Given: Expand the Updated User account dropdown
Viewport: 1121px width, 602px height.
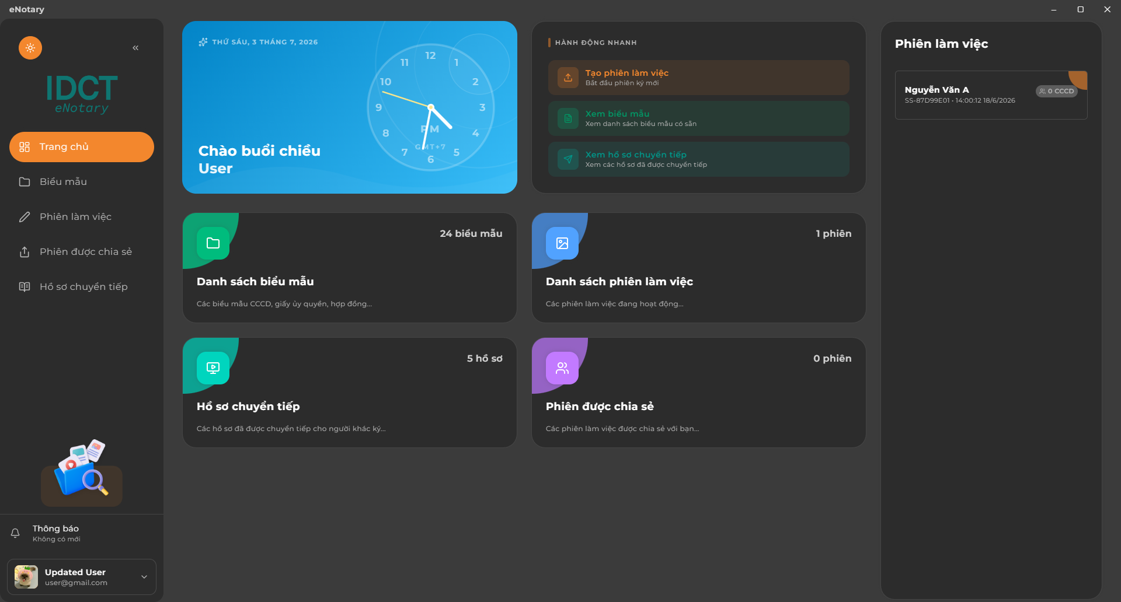Looking at the screenshot, I should [144, 577].
